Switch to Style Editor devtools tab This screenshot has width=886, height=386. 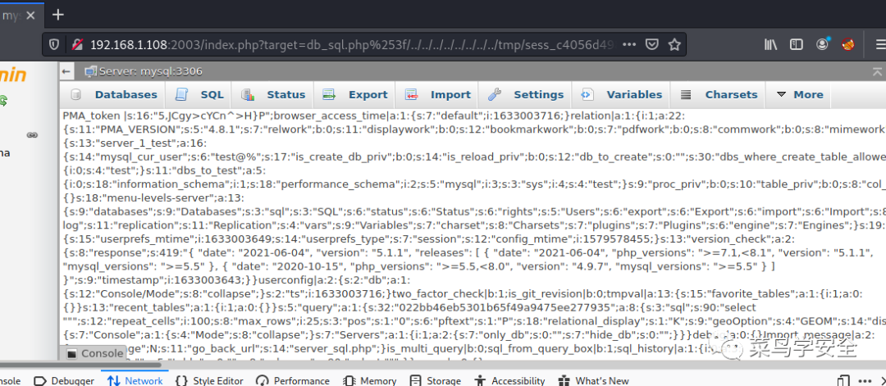210,381
